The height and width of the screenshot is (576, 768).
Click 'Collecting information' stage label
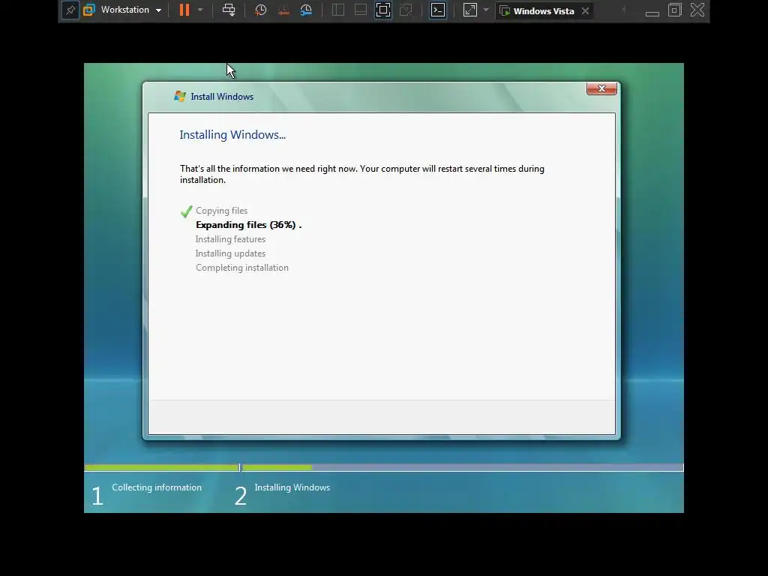coord(157,487)
